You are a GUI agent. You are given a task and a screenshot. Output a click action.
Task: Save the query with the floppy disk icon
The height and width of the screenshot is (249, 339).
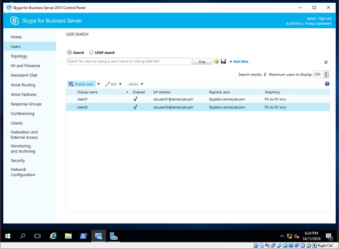pyautogui.click(x=223, y=61)
